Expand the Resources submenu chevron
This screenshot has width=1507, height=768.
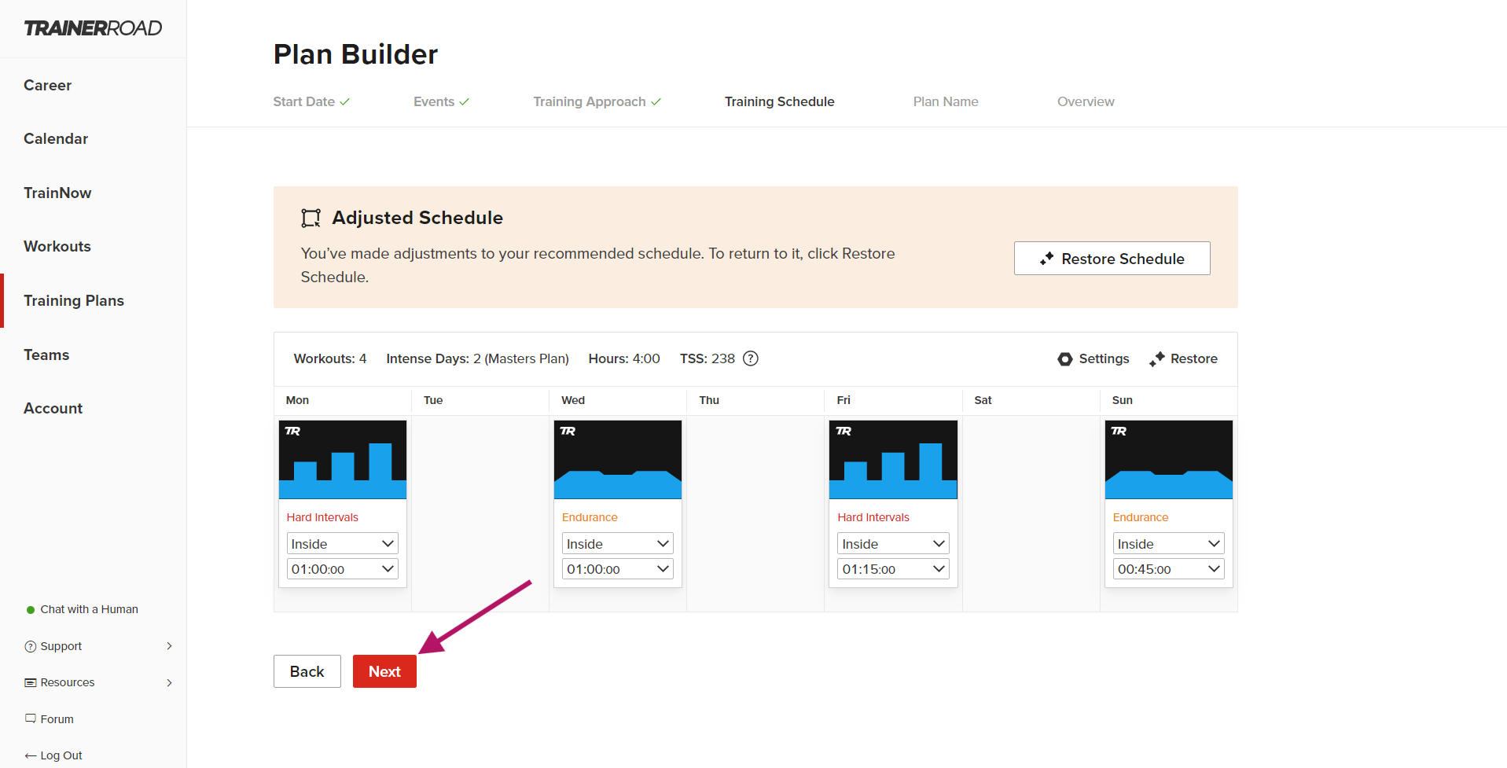(x=169, y=682)
